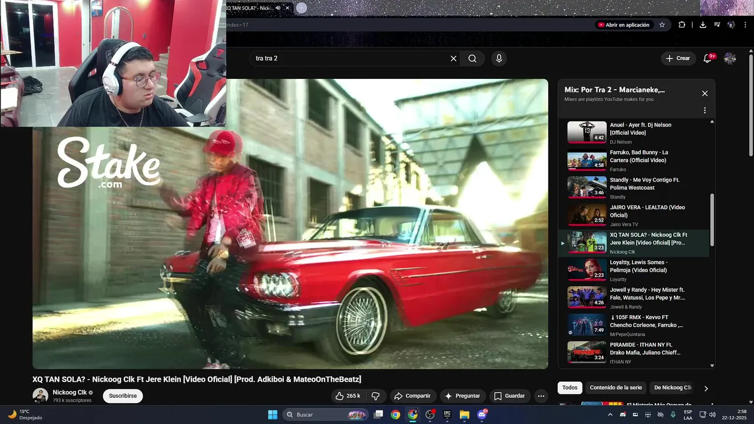This screenshot has width=754, height=424.
Task: Play PIRAMIDE - ITHAN NY playlist item
Action: [x=633, y=353]
